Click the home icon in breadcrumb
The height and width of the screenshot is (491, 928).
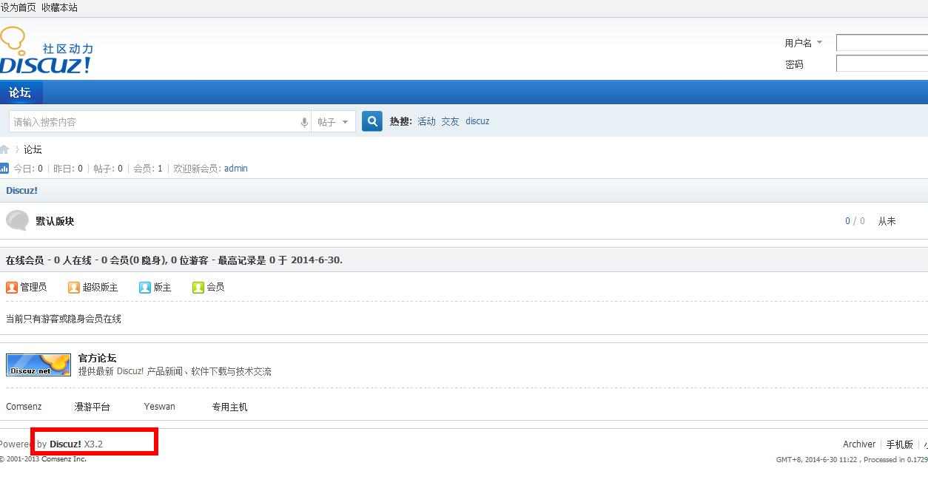click(4, 149)
